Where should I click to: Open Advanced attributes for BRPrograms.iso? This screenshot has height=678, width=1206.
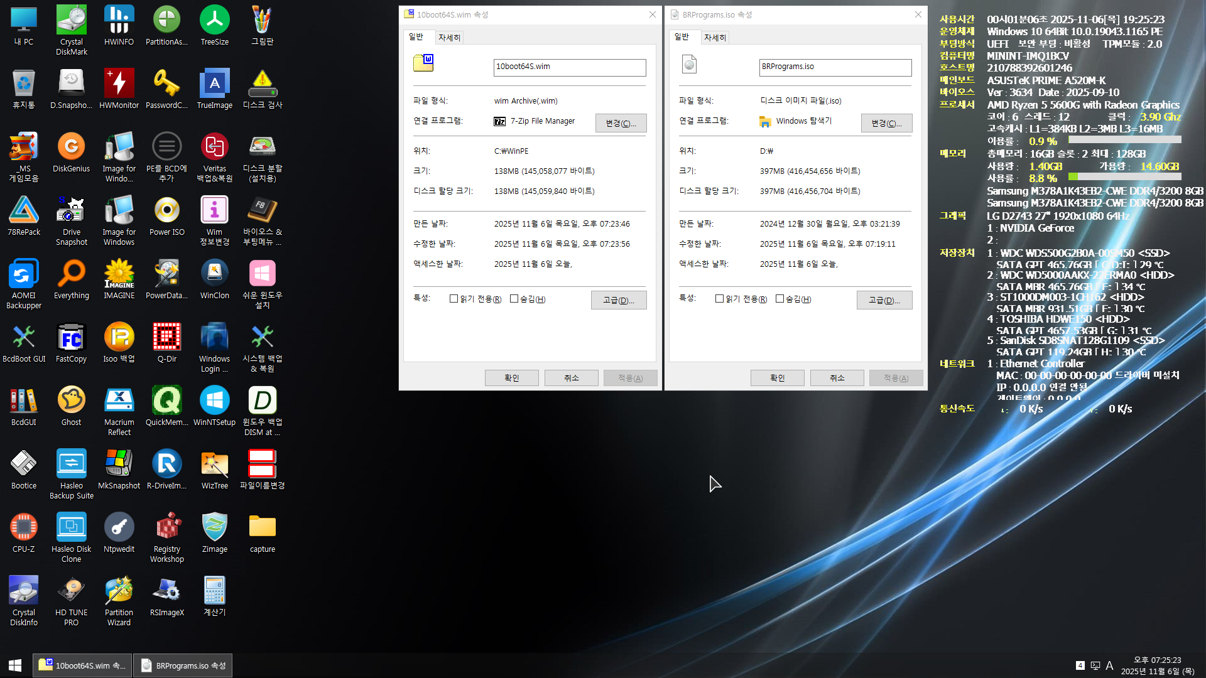(x=884, y=301)
